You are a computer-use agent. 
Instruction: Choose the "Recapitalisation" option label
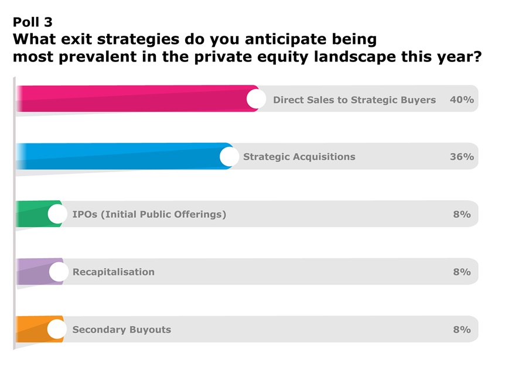tap(113, 272)
